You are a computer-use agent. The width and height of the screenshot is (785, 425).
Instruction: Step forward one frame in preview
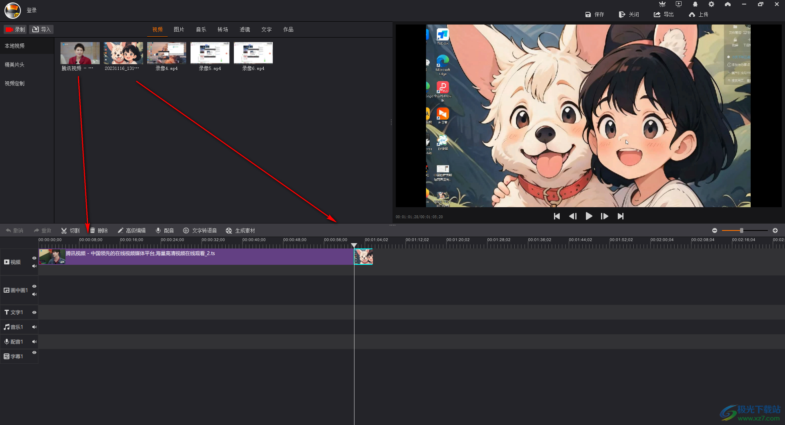pyautogui.click(x=604, y=216)
